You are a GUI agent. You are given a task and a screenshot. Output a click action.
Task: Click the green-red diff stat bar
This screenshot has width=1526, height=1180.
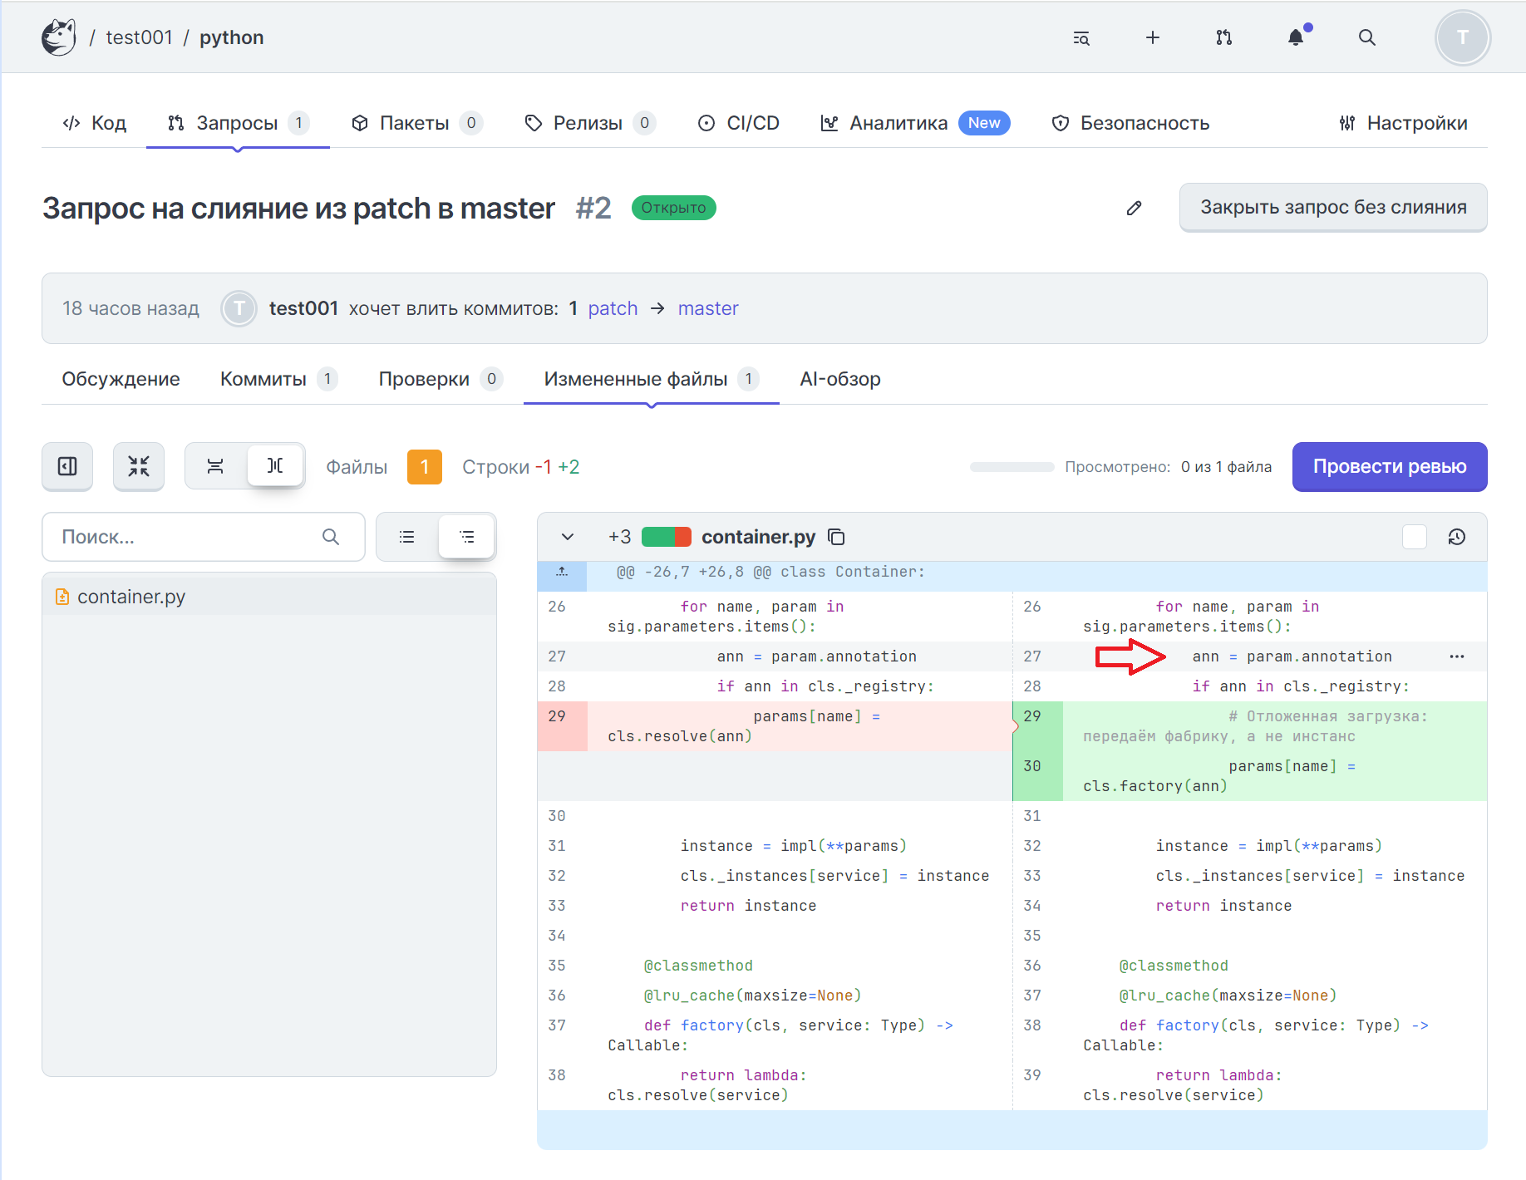point(667,537)
